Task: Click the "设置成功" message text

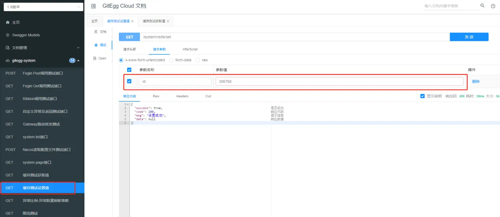Action: pos(155,115)
